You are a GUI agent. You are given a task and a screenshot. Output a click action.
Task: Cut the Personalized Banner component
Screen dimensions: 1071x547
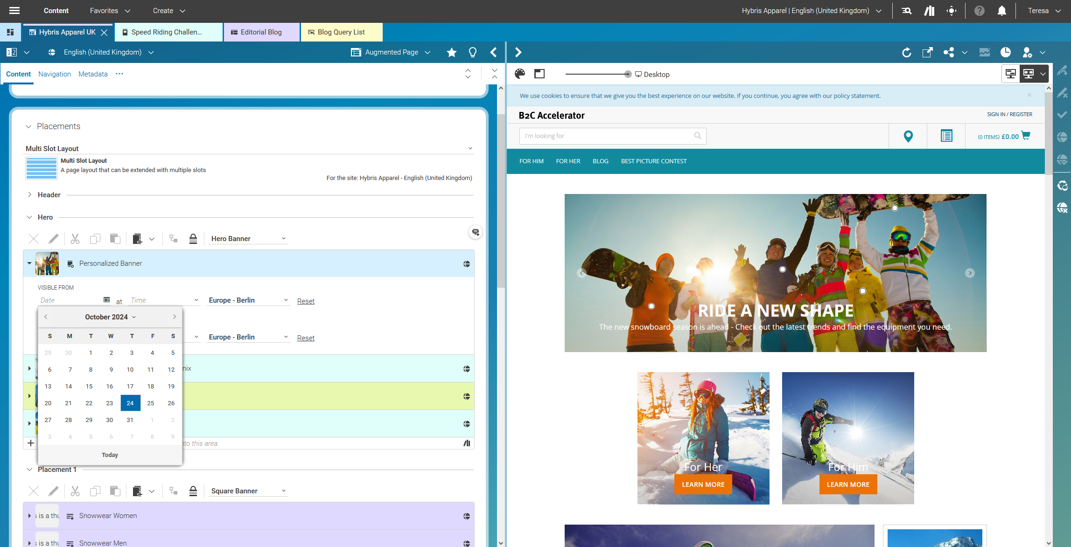click(75, 238)
